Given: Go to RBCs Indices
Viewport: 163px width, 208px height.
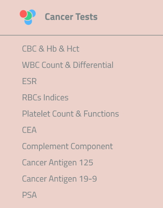Looking at the screenshot, I should point(45,97).
